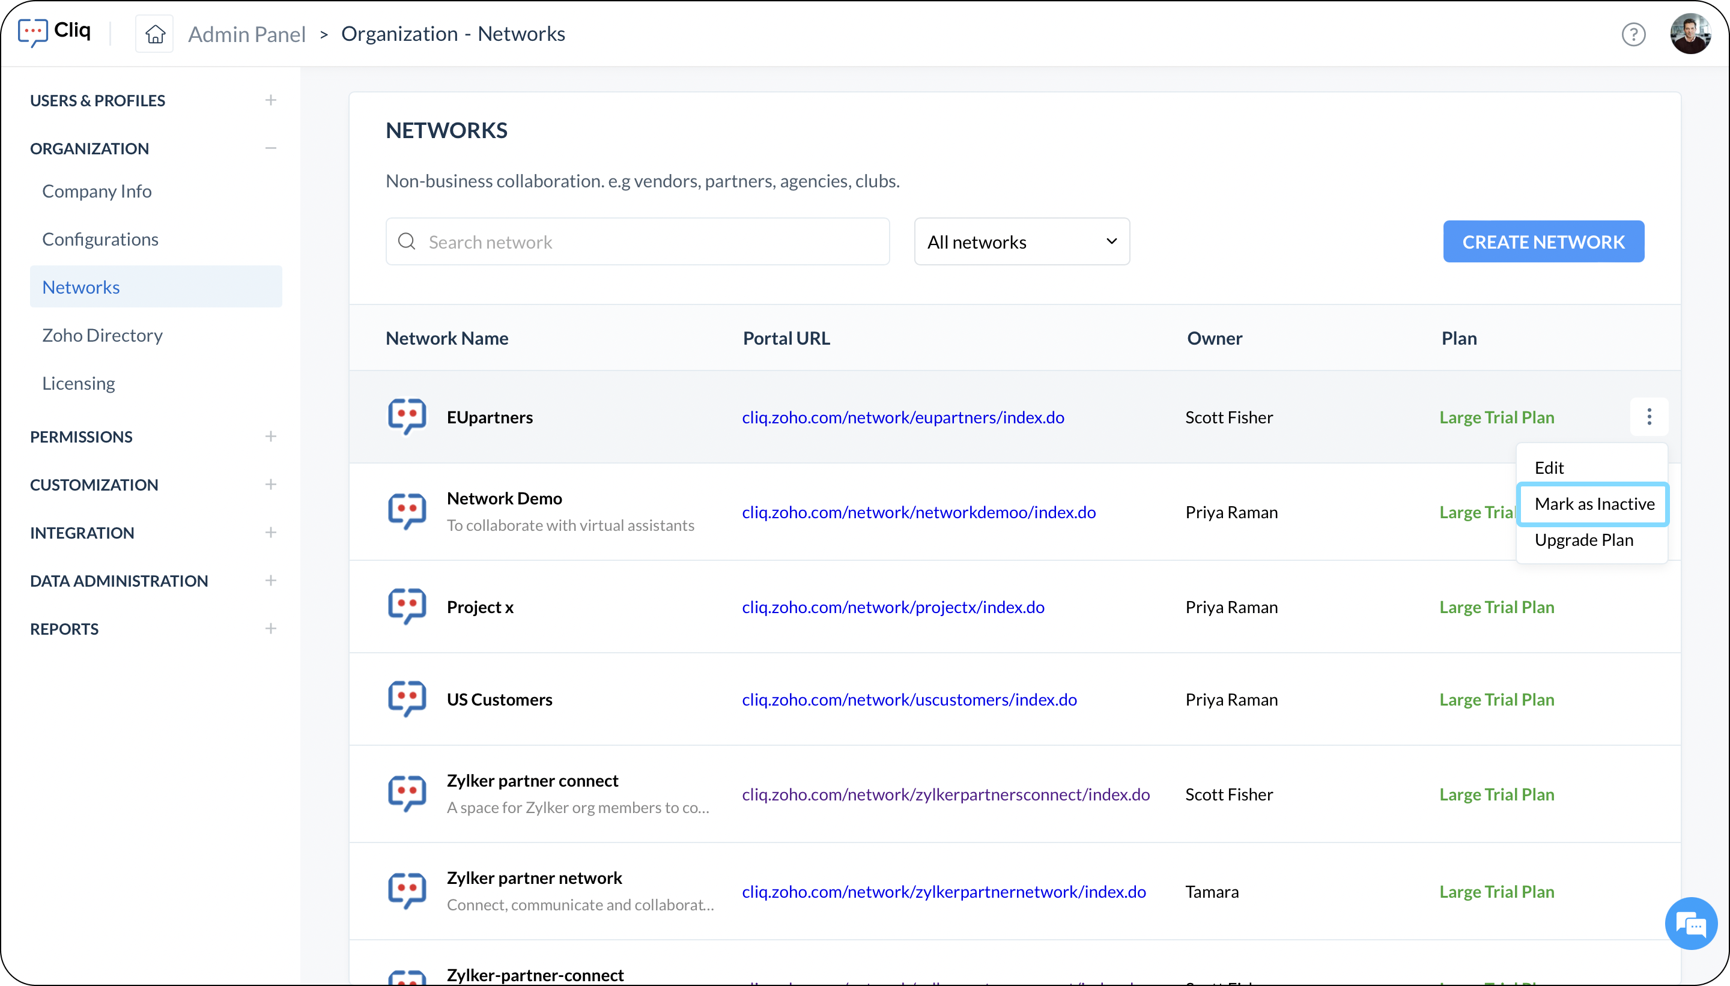
Task: Open the eupartners portal URL
Action: point(903,417)
